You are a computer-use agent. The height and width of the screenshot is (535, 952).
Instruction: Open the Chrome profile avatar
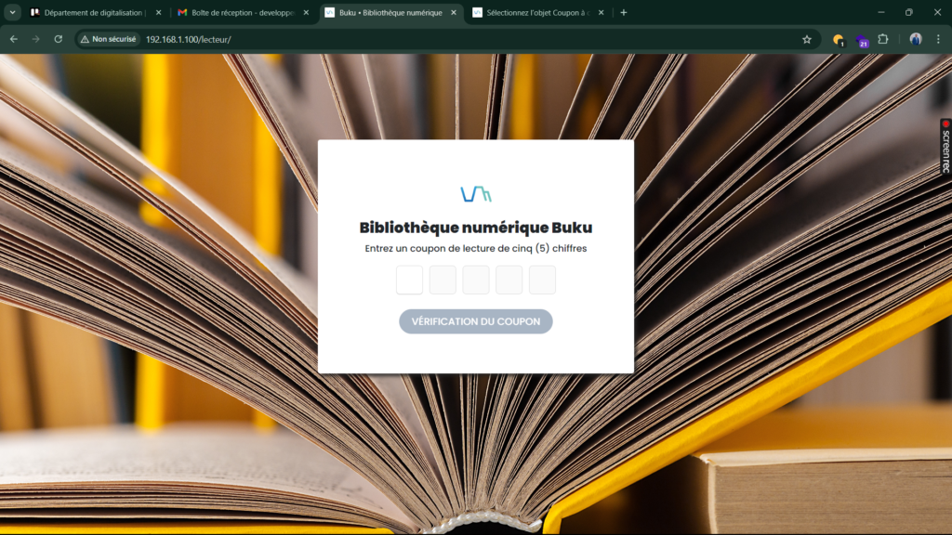coord(916,39)
